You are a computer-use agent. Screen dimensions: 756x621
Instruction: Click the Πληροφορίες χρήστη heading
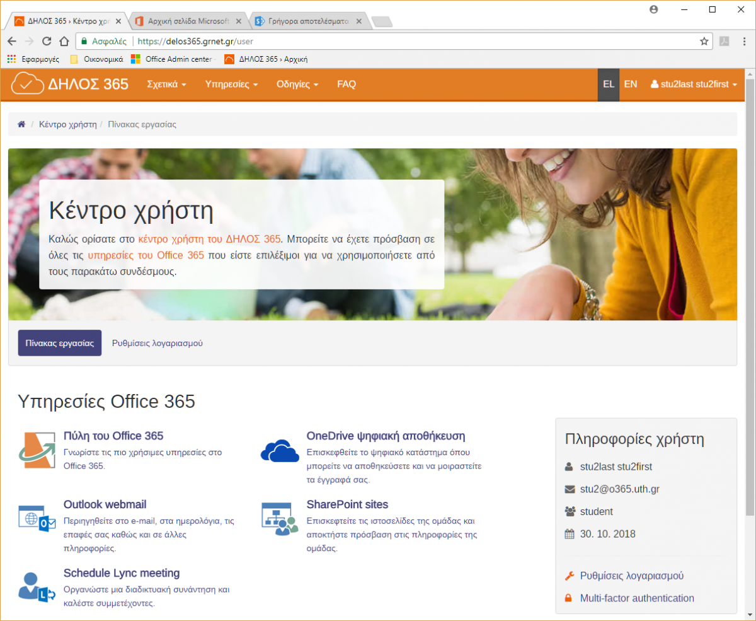pos(635,439)
